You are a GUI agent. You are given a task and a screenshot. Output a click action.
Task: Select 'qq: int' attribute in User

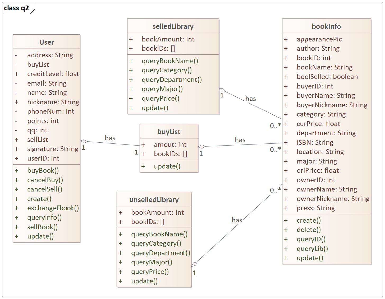[x=37, y=130]
